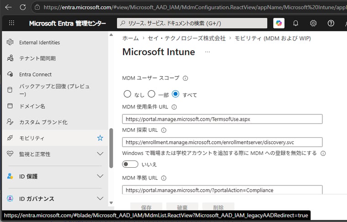Reload the page with the refresh icon

[22, 7]
